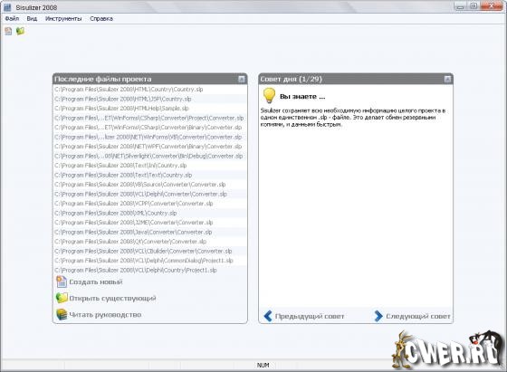
Task: Click the Открыть существующий link
Action: [112, 299]
